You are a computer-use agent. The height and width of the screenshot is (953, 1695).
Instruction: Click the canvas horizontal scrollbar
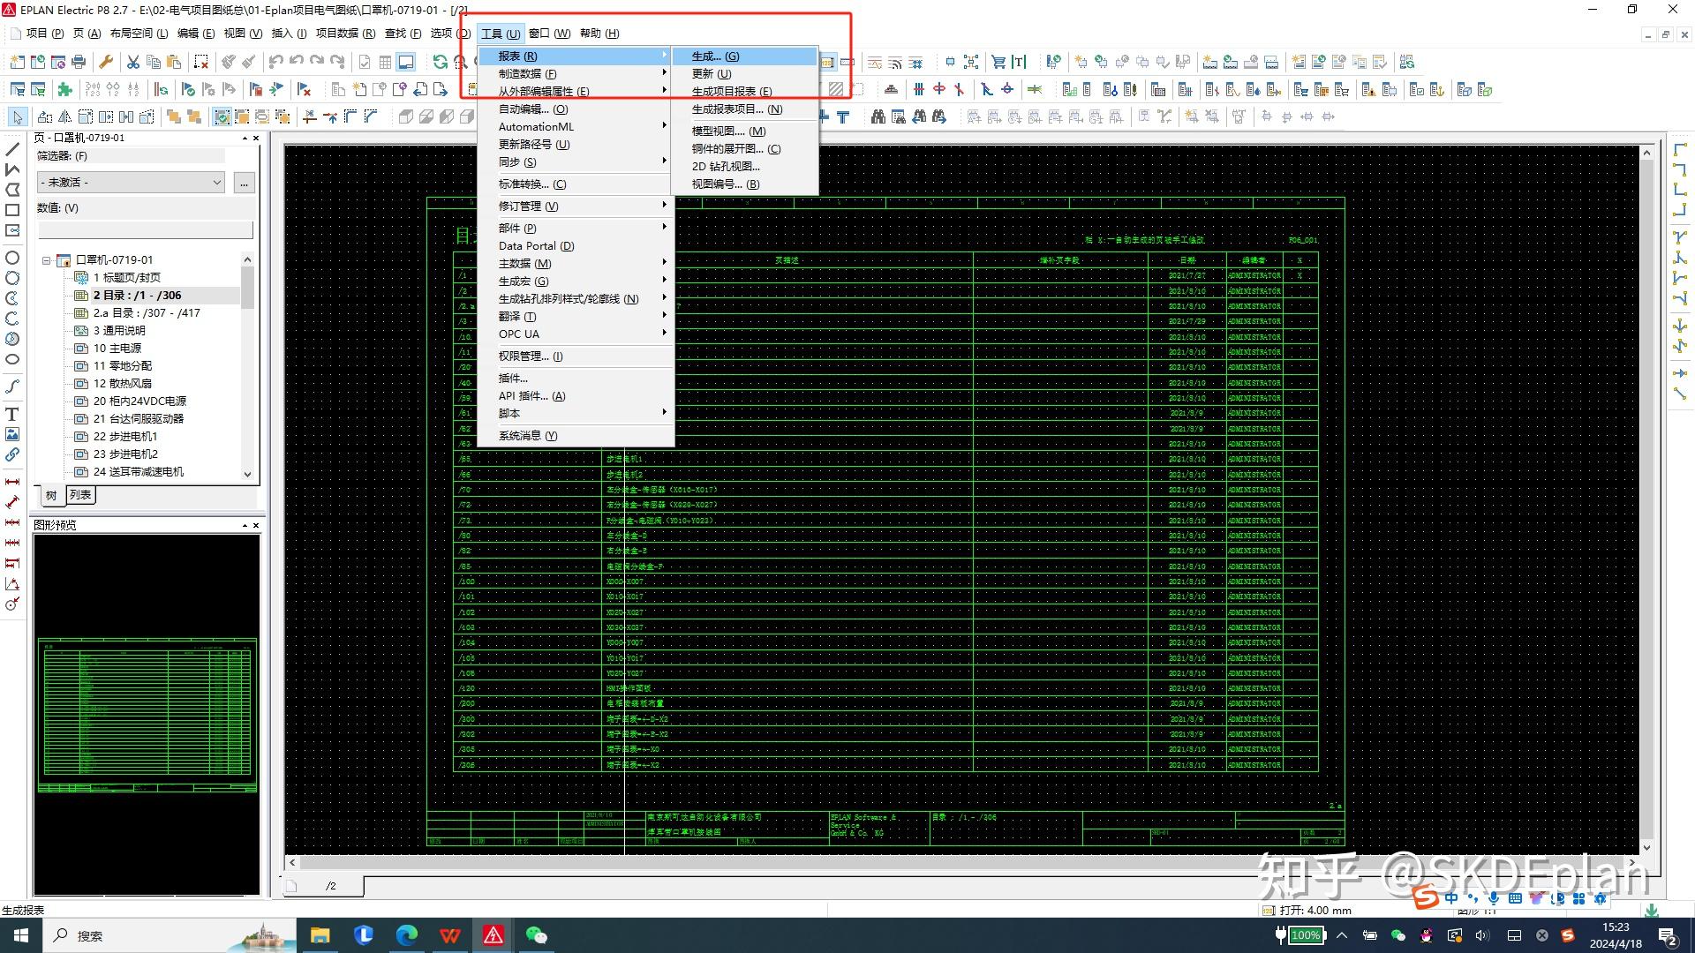click(x=962, y=862)
